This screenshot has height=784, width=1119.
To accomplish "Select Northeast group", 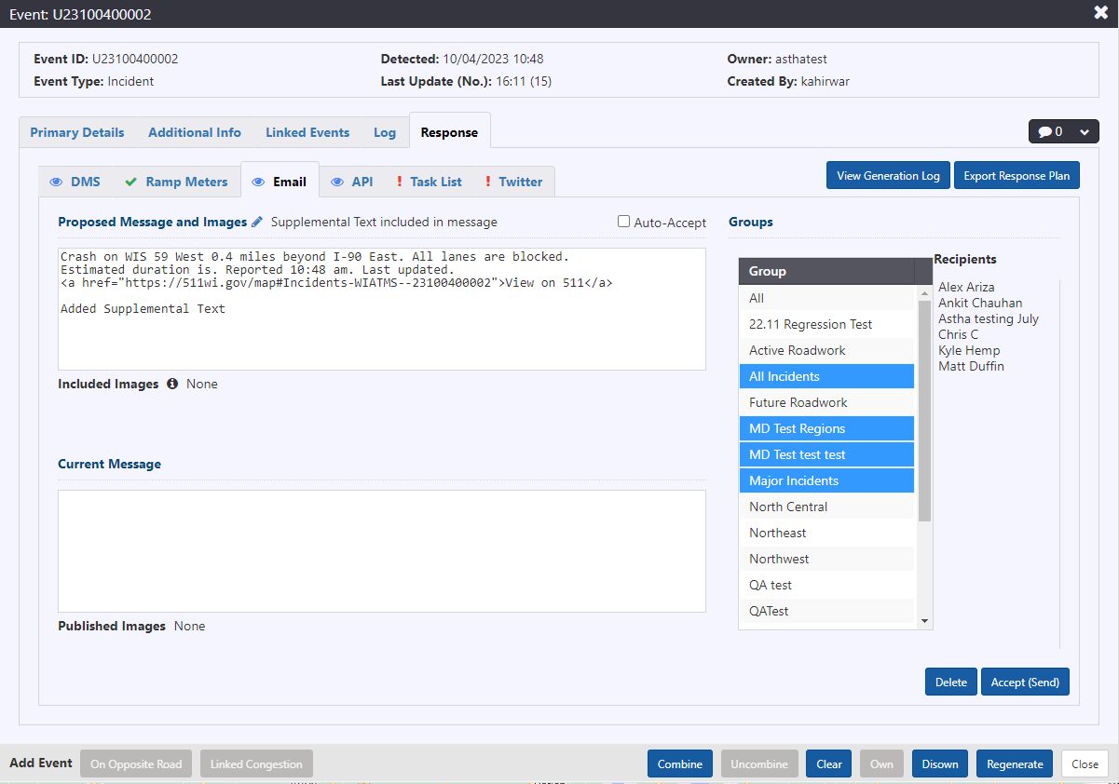I will click(826, 533).
